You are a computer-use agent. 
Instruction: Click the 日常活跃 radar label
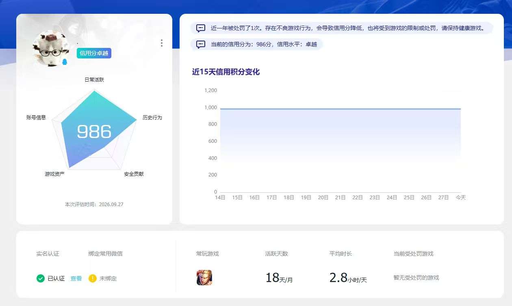tap(94, 80)
